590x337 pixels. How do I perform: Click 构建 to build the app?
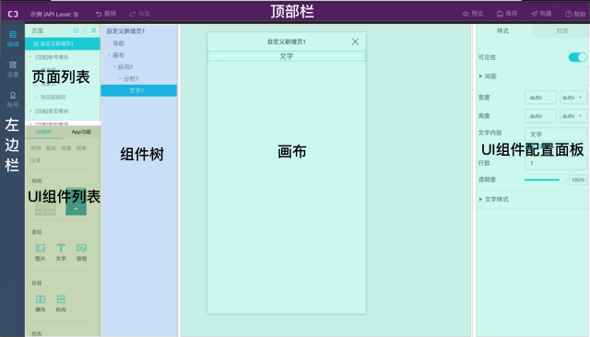coord(541,14)
